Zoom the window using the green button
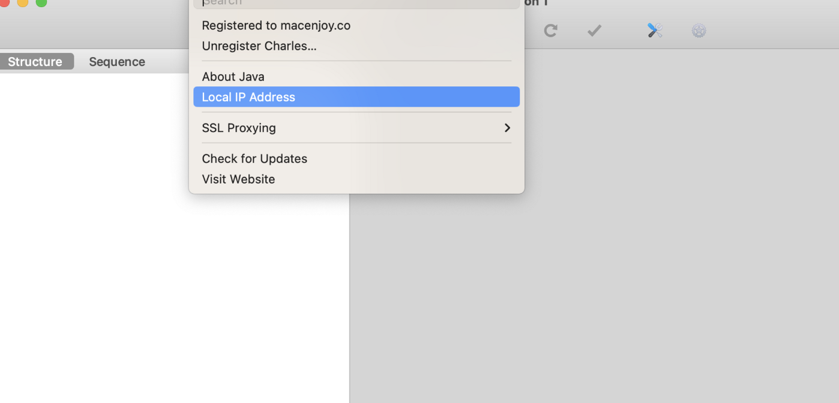 (x=41, y=3)
